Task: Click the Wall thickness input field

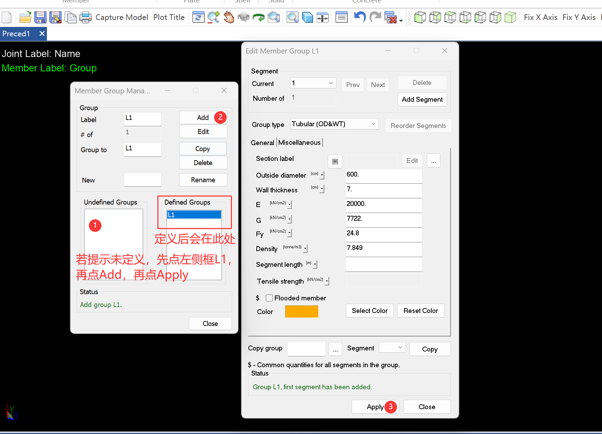Action: (383, 190)
